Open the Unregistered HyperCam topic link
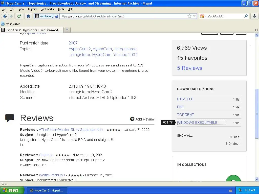The width and height of the screenshot is (259, 194). (x=90, y=55)
